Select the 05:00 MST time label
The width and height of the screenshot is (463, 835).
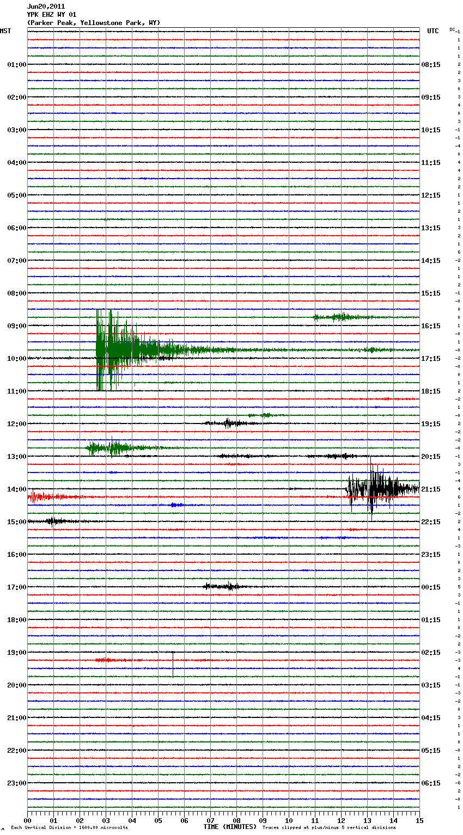tap(16, 195)
